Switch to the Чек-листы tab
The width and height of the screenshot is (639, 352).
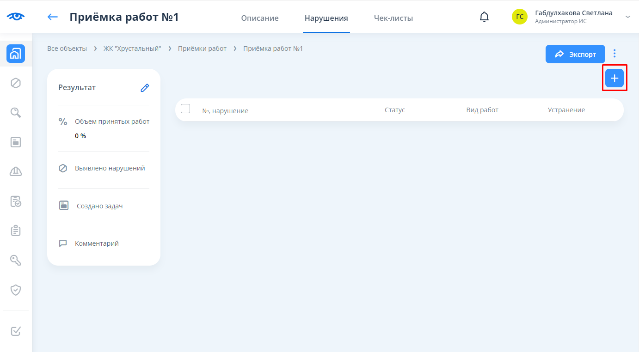(x=393, y=18)
